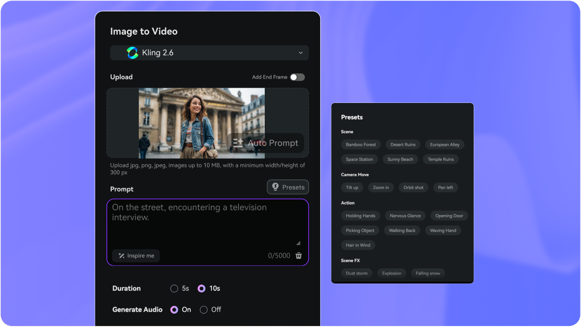Viewport: 581px width, 327px height.
Task: Choose the European Alley preset
Action: pos(445,144)
